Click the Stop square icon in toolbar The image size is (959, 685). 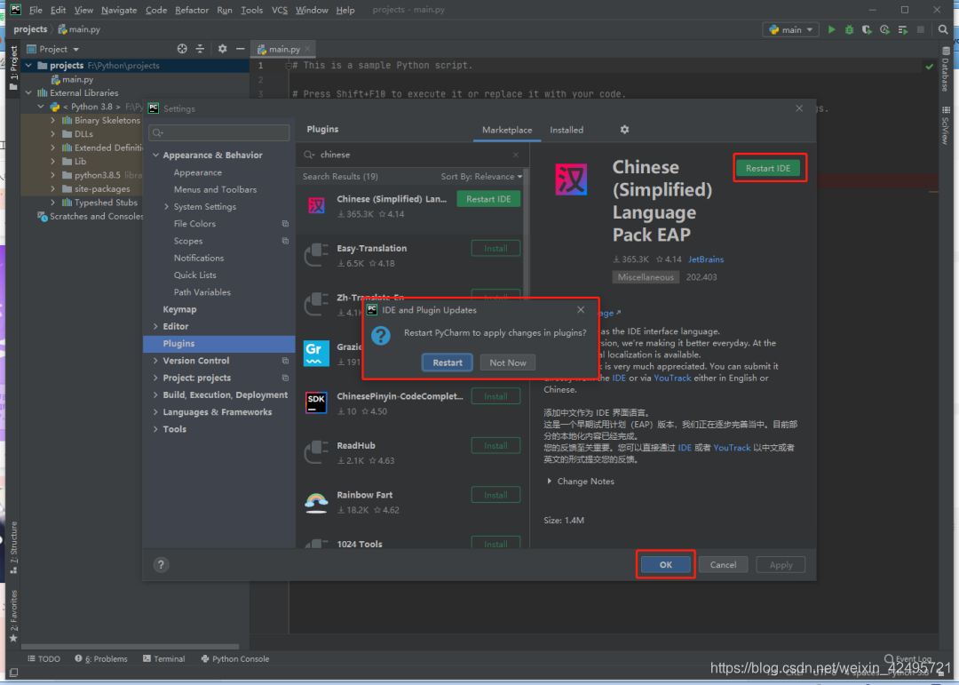point(921,29)
